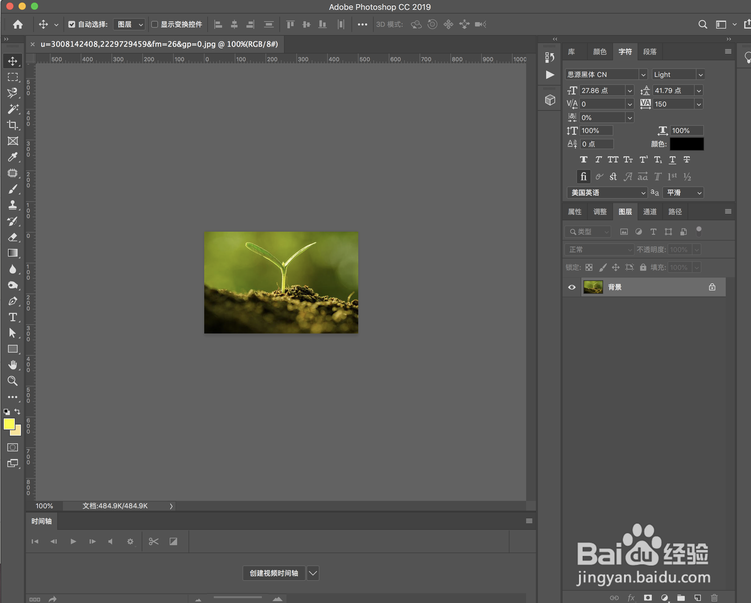Viewport: 751px width, 603px height.
Task: Select the Eraser tool
Action: [13, 237]
